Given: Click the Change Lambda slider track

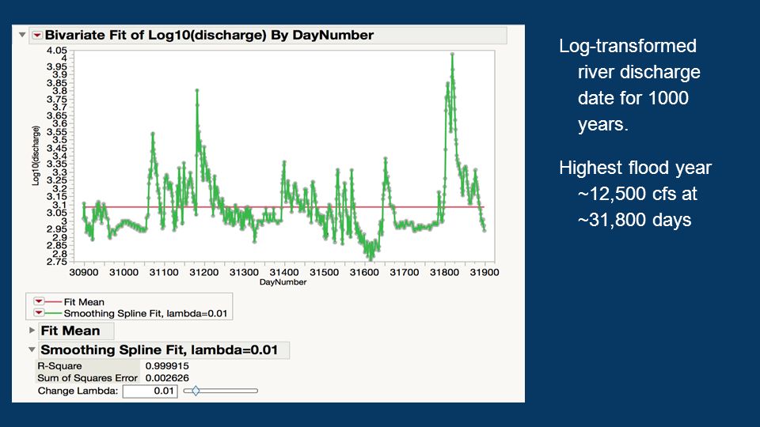Looking at the screenshot, I should (221, 390).
